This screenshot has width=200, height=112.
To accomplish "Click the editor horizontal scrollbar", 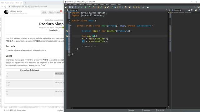I will pyautogui.click(x=119, y=108).
